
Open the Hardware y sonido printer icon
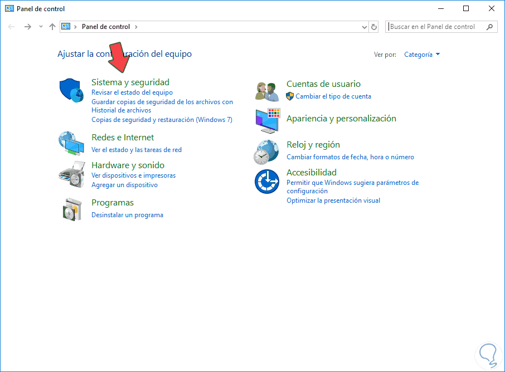(72, 174)
